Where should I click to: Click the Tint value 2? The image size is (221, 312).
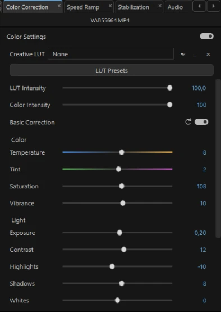pyautogui.click(x=205, y=170)
